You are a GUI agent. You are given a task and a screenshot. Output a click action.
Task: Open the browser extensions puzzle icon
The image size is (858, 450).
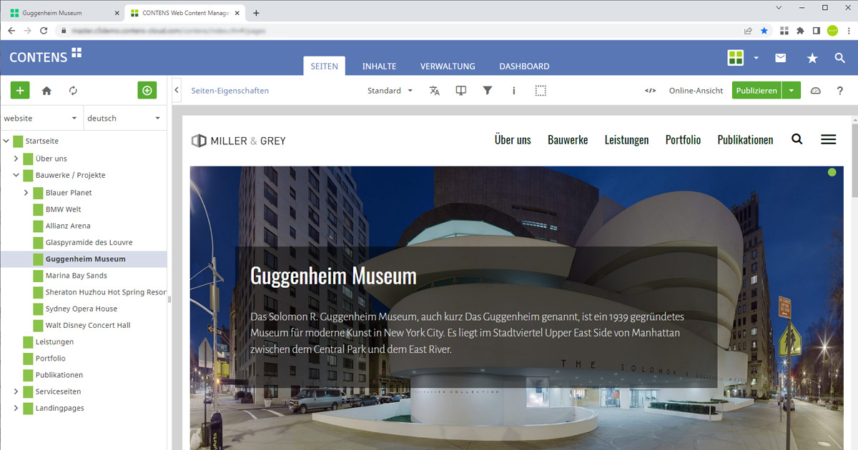(x=800, y=31)
